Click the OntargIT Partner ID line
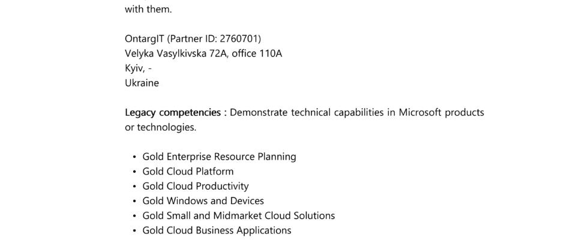This screenshot has height=240, width=564. coord(193,39)
